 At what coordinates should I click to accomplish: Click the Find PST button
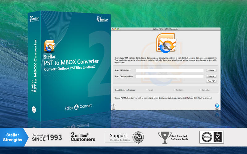[211, 81]
